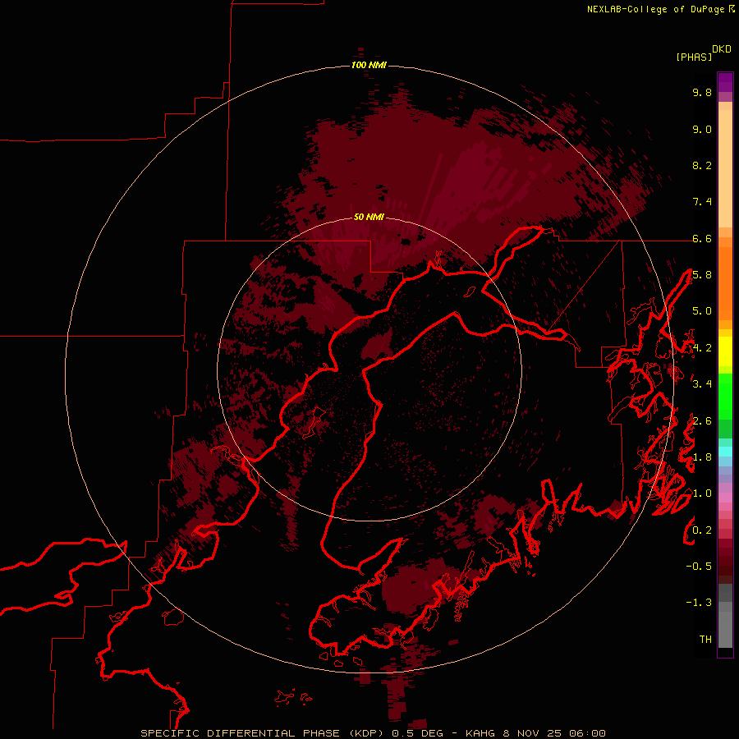Click the NEXLAB-College of DuPage credit text

(655, 9)
